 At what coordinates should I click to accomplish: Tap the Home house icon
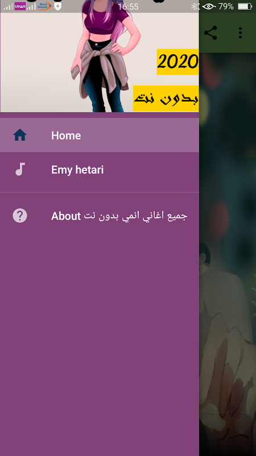pos(20,135)
